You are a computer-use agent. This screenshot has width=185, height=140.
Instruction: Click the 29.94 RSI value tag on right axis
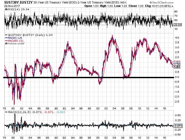178,25
